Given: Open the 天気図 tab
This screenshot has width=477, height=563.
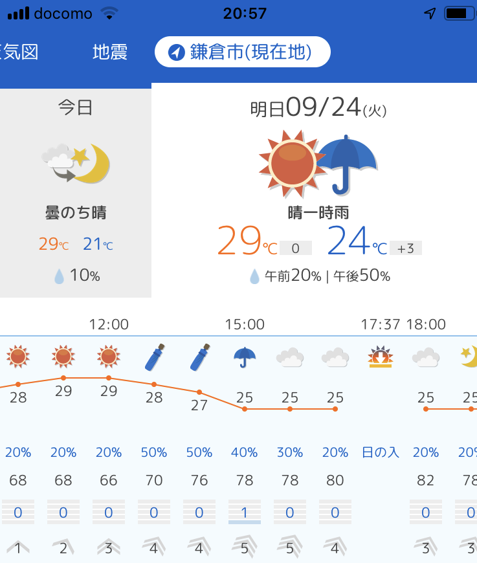Looking at the screenshot, I should [x=19, y=52].
